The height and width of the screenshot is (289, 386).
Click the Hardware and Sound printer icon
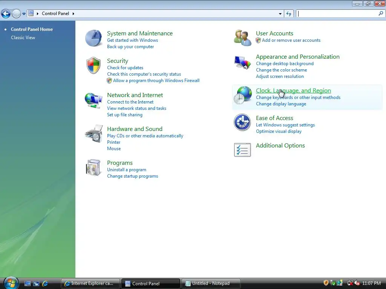[93, 134]
